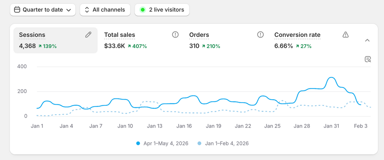Click the 2 live visitors button
The height and width of the screenshot is (160, 384).
(x=162, y=10)
